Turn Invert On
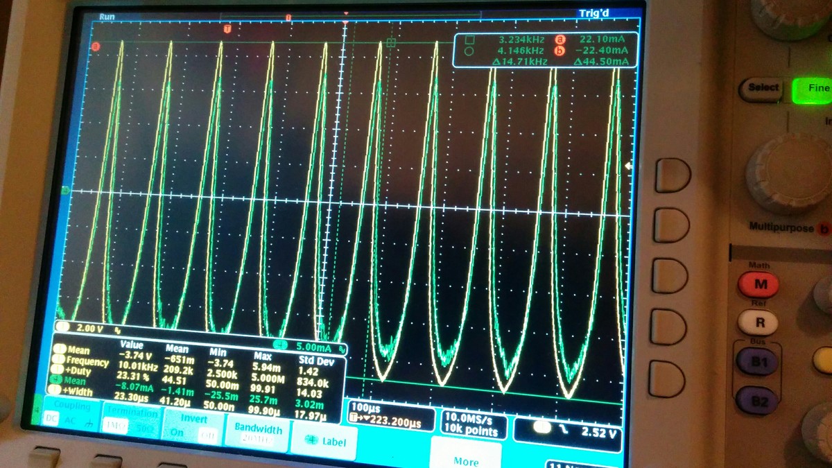The width and height of the screenshot is (832, 468). [x=177, y=433]
